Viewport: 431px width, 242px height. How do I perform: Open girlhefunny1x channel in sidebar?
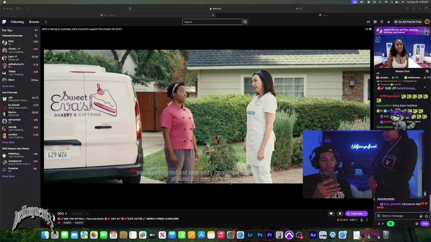click(20, 65)
